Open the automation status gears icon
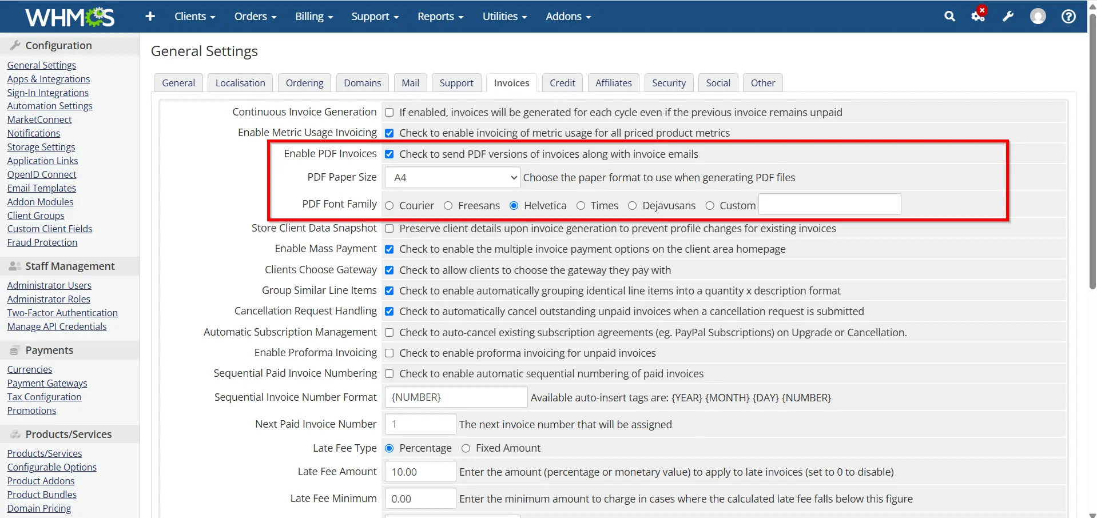1097x518 pixels. (979, 15)
